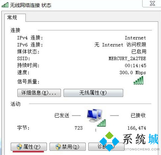
Task: Open 属性(P) properties
Action: tap(29, 147)
